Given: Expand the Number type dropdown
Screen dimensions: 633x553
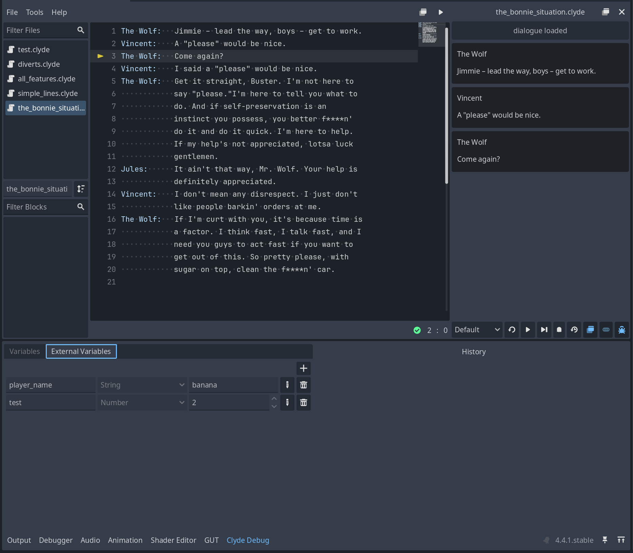Looking at the screenshot, I should [x=142, y=402].
